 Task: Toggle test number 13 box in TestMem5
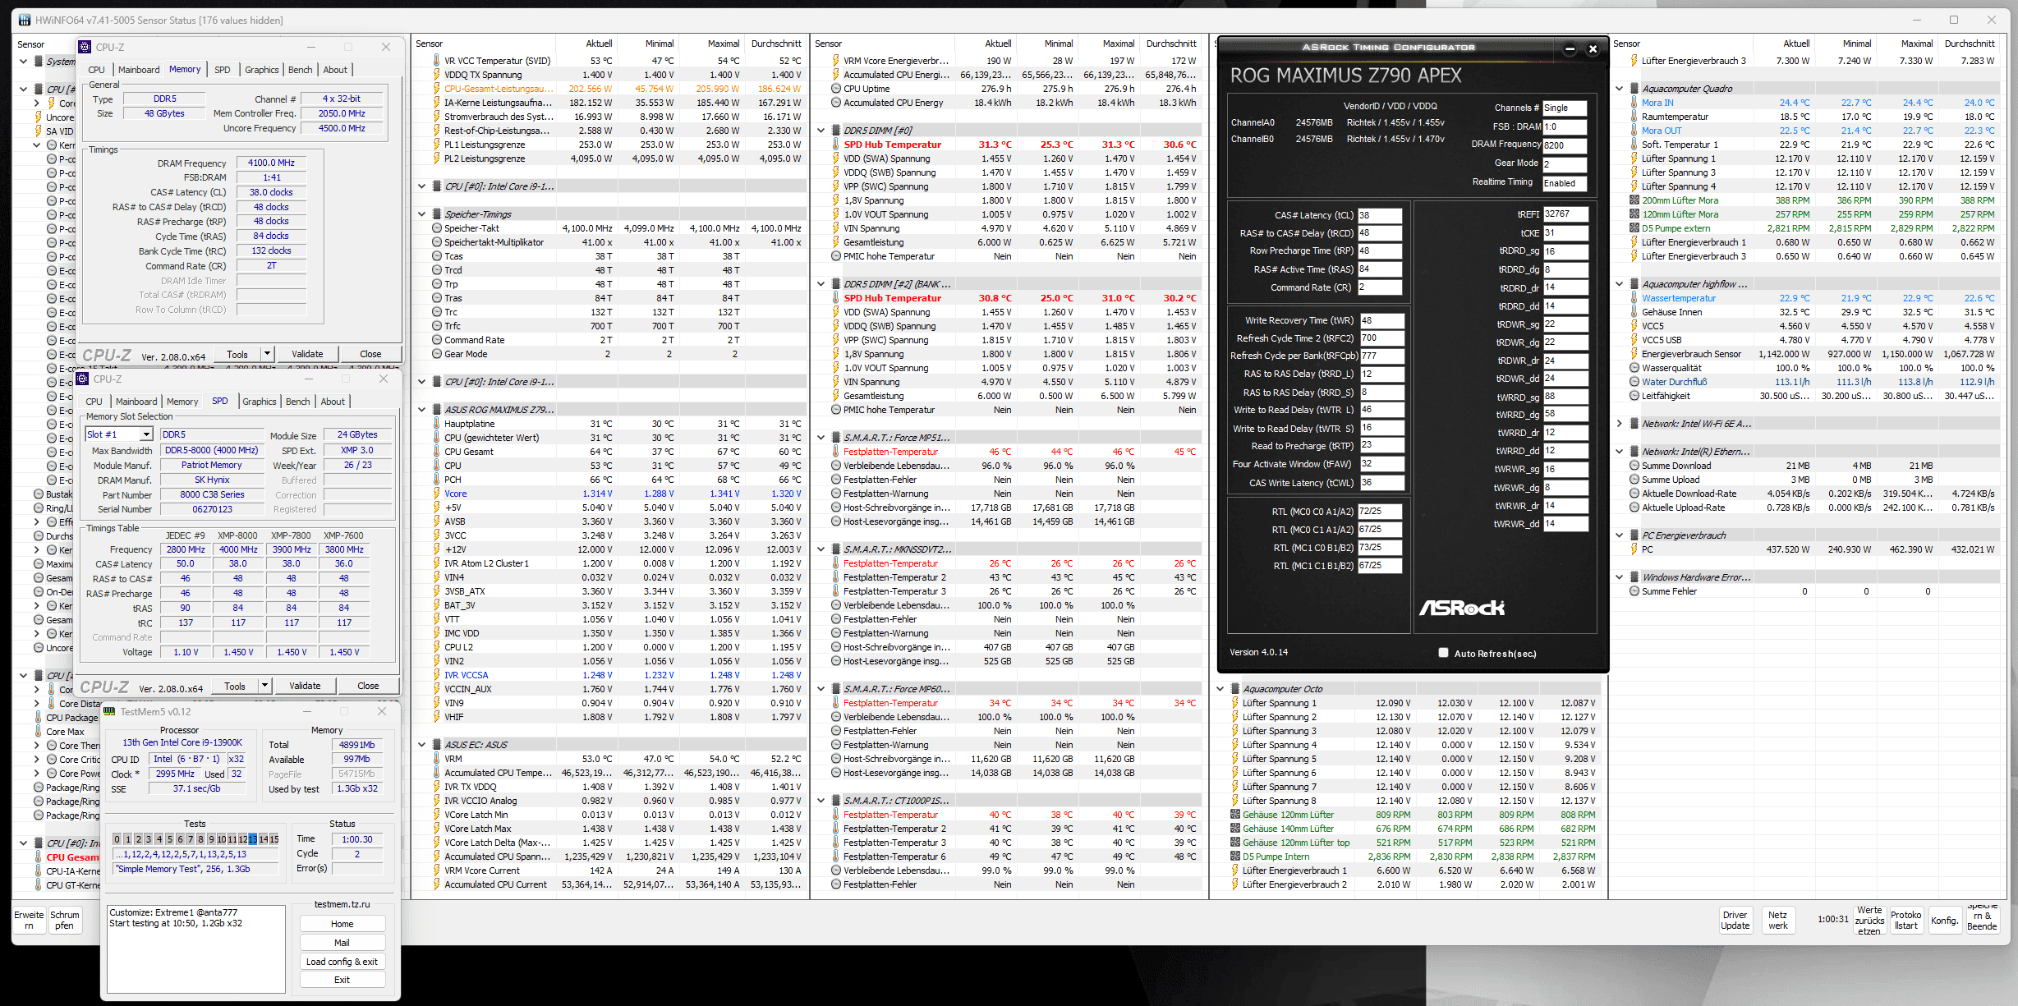pyautogui.click(x=253, y=839)
